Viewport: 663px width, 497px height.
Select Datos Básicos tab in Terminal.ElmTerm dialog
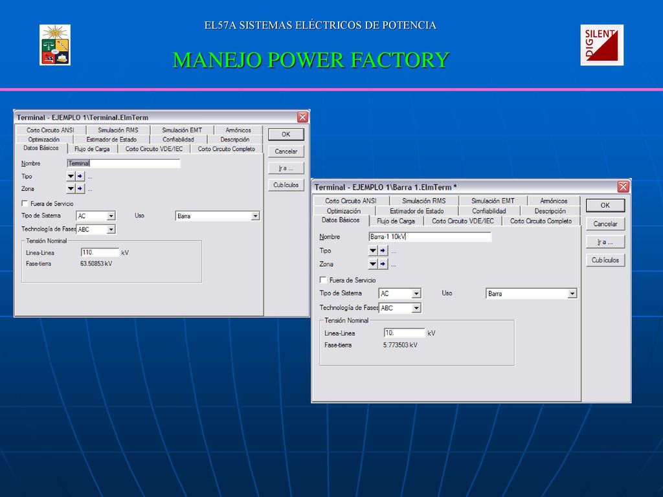41,148
